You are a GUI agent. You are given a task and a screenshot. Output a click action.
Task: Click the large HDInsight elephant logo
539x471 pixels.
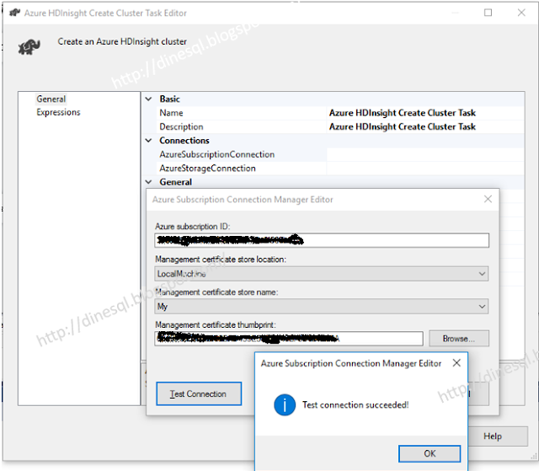pos(29,46)
